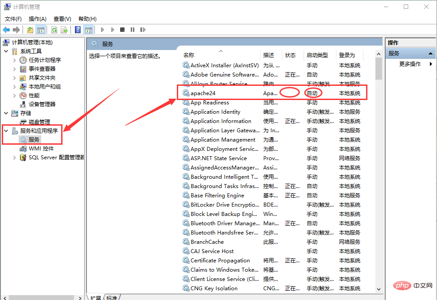Select the Local Users and Groups (本地用户和组) icon
Screen dimensions: 437x300
[x=23, y=87]
